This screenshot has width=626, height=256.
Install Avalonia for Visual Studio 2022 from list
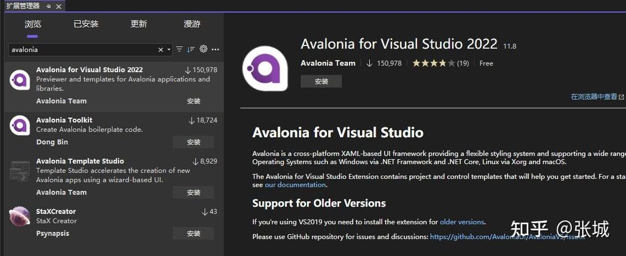194,101
